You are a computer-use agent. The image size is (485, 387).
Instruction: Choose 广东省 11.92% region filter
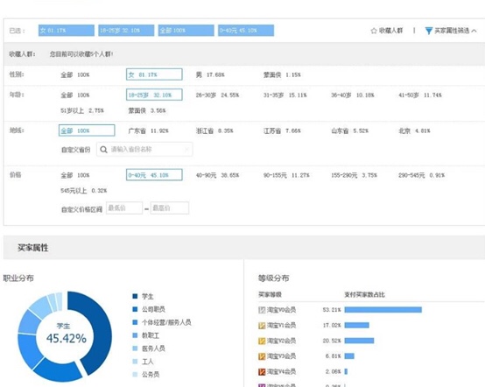pyautogui.click(x=148, y=130)
